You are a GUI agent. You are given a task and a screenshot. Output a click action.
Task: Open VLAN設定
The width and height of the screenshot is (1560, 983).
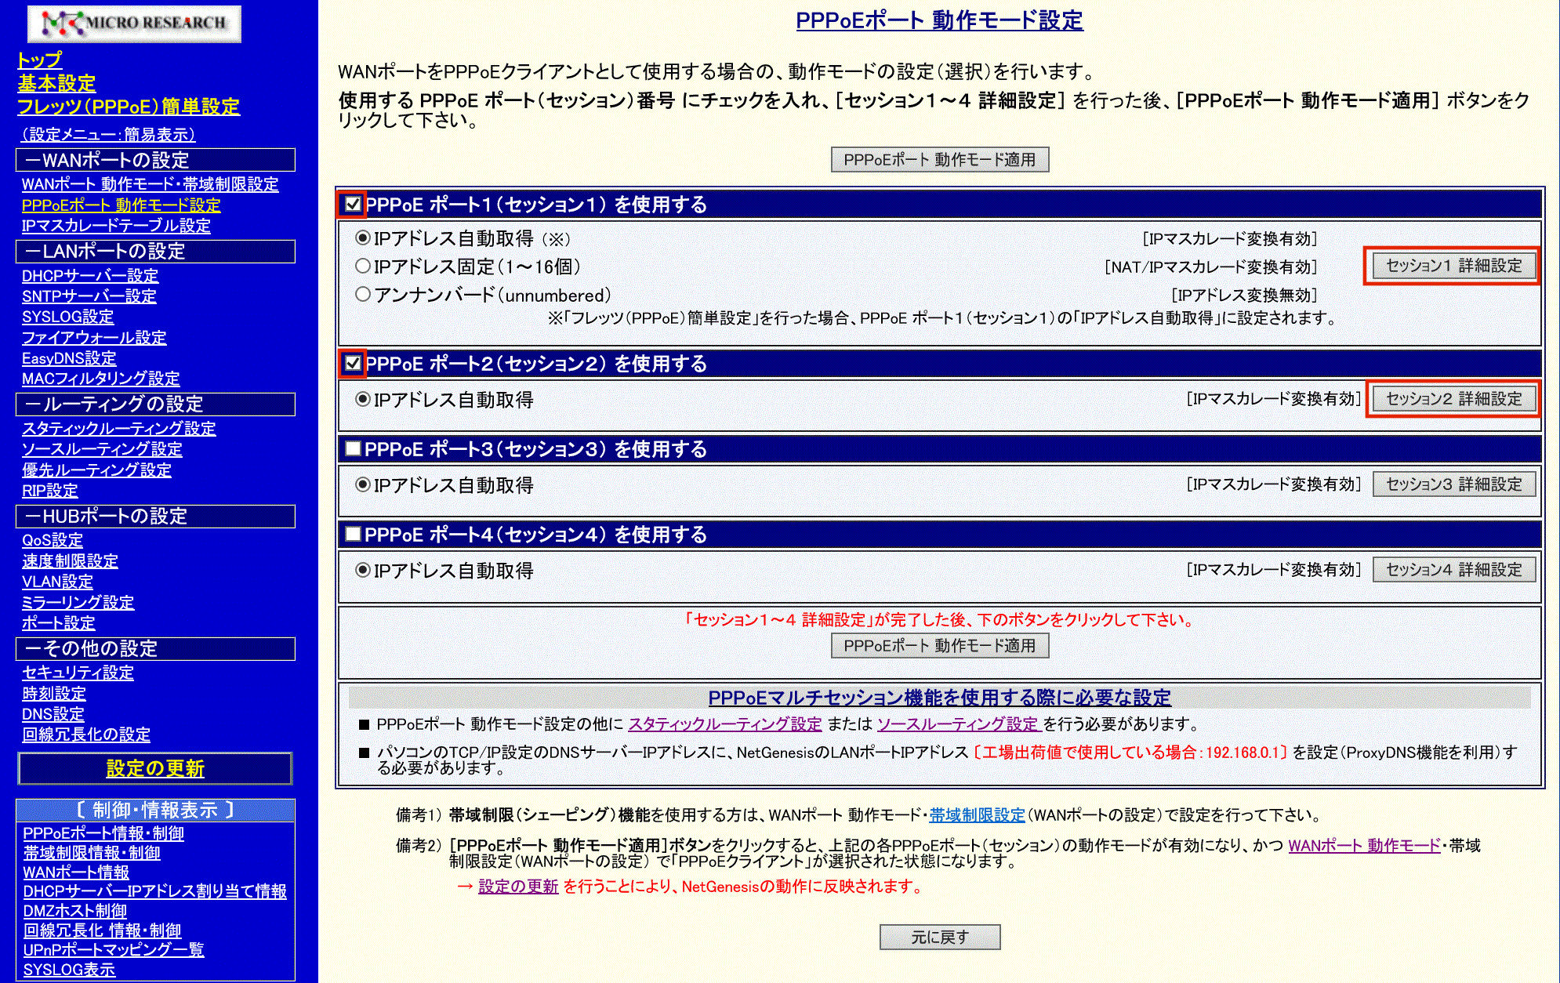point(57,582)
